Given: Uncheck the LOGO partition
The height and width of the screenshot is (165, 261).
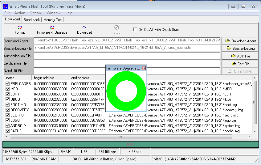Looking at the screenshot, I should point(7,121).
